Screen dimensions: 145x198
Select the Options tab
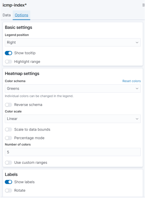pos(21,15)
